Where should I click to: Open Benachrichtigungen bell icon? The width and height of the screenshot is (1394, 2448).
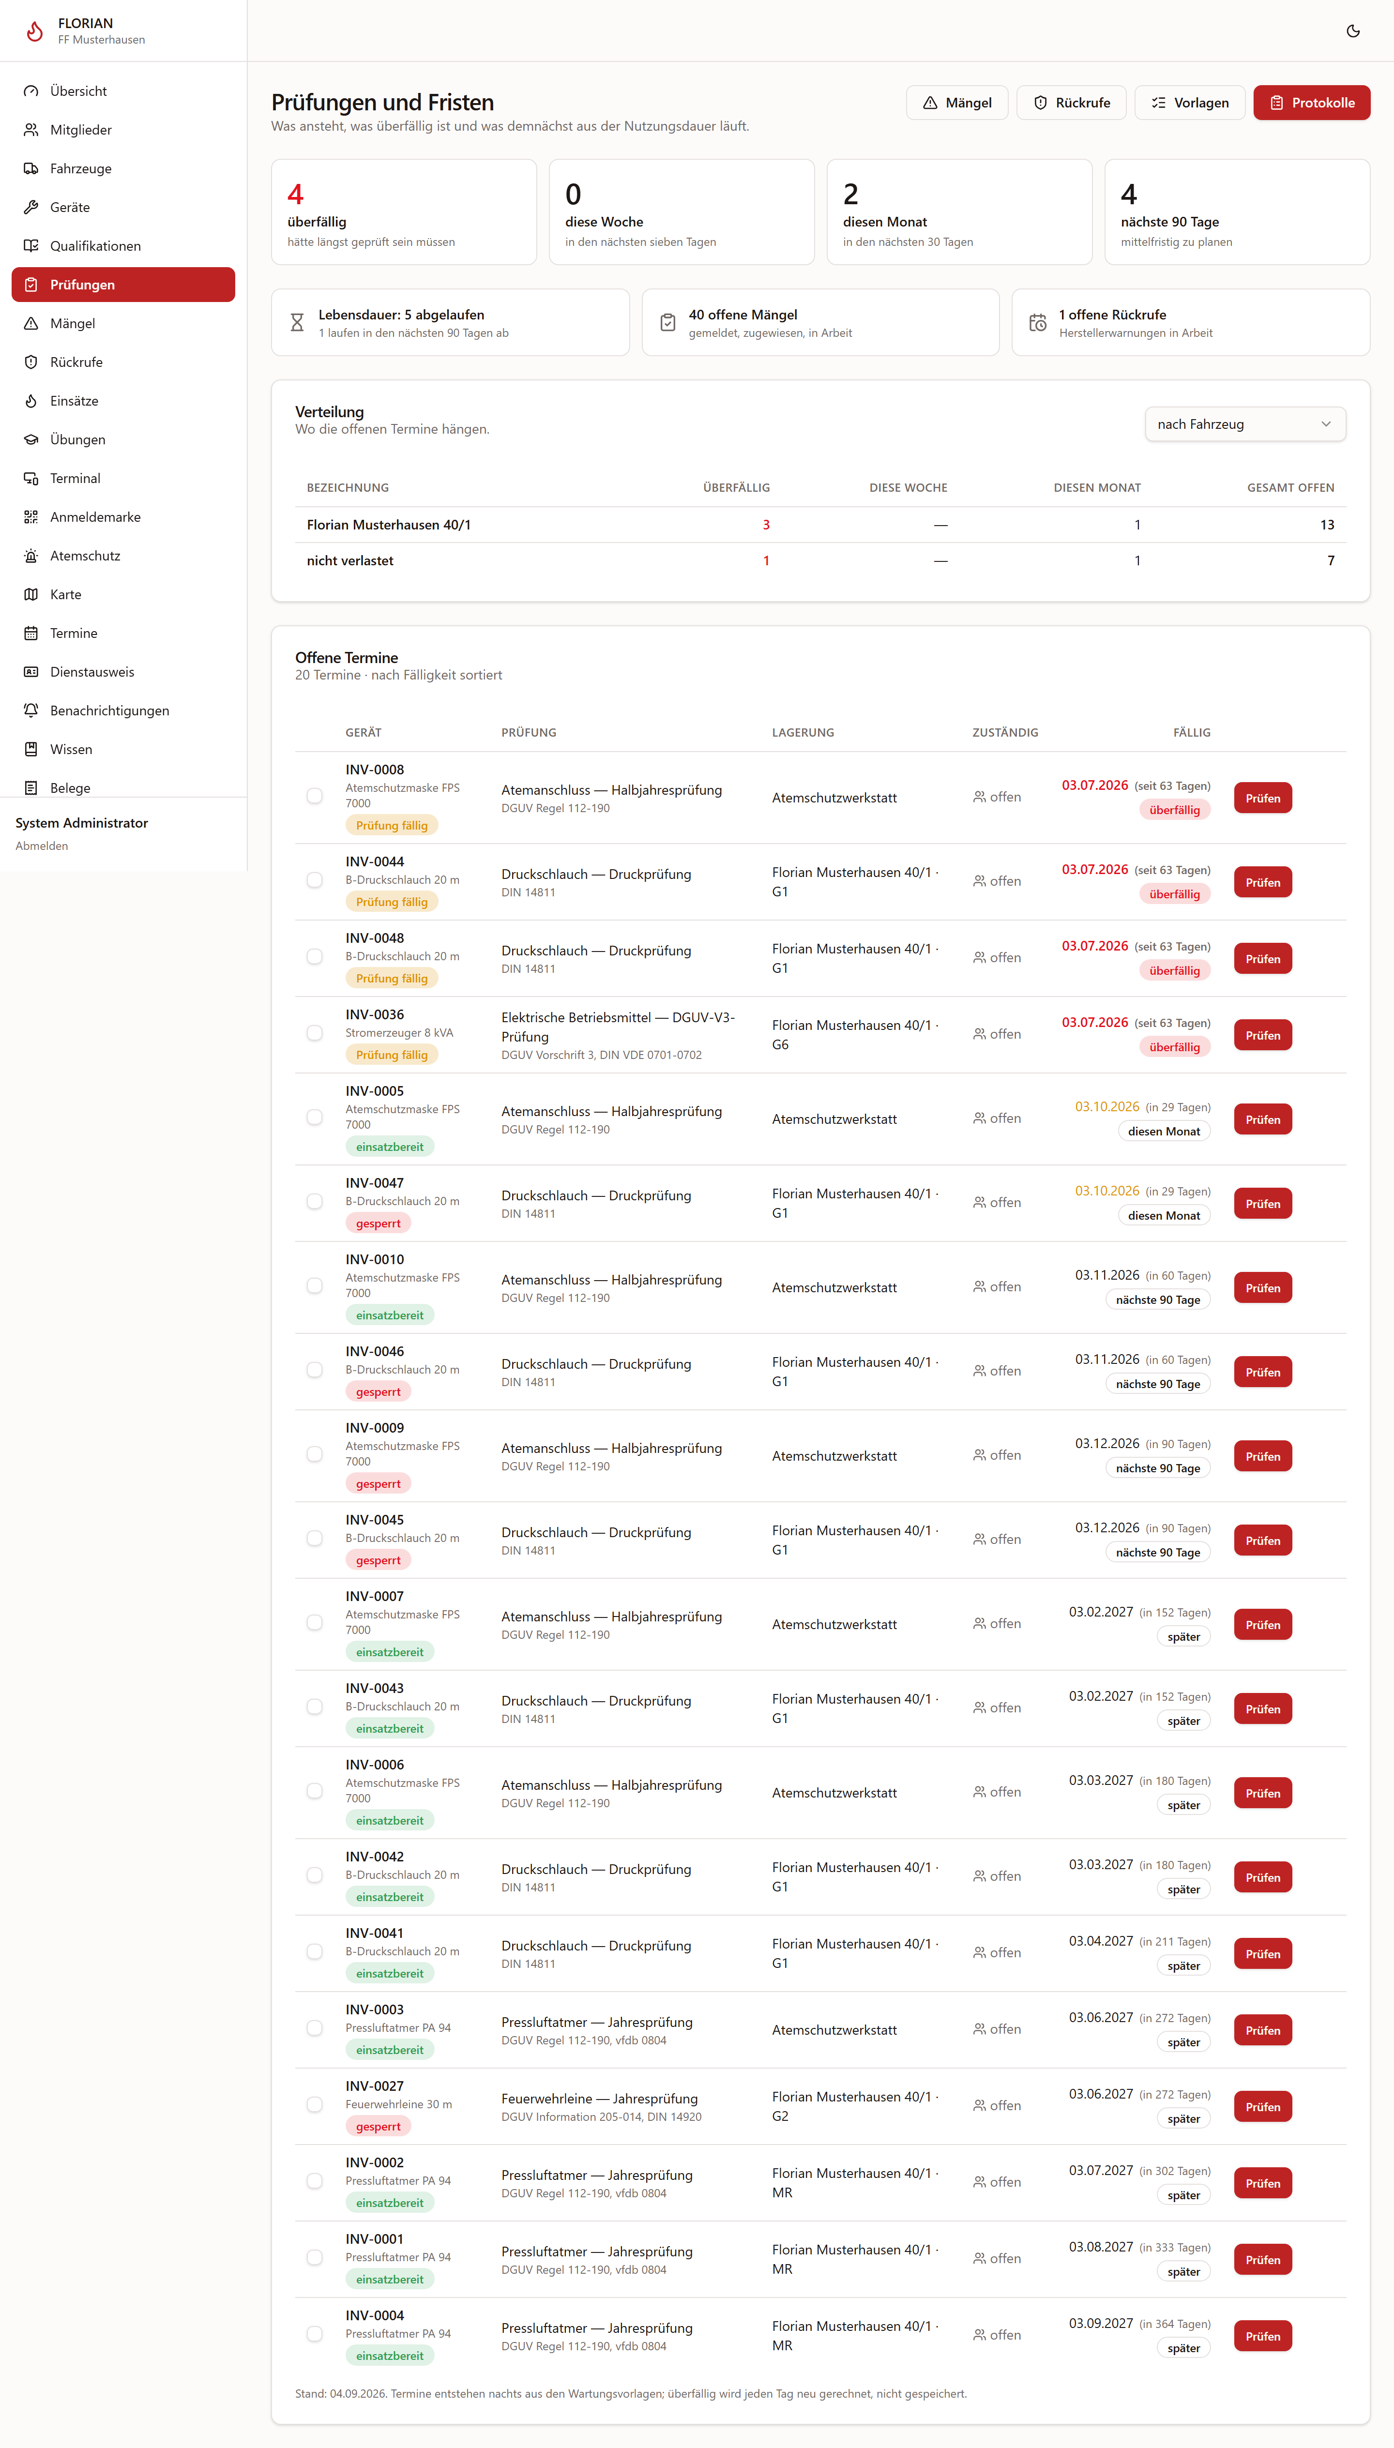31,710
